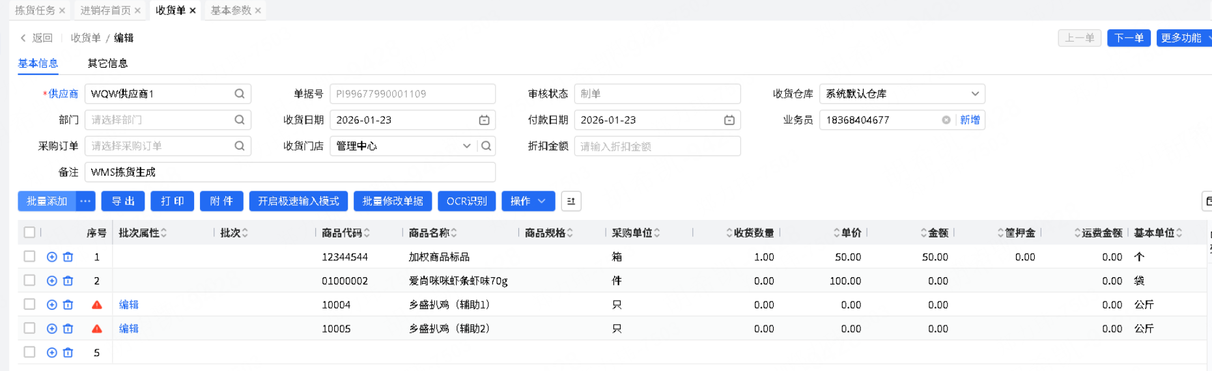Expand the 收货仓库 warehouse dropdown
Image resolution: width=1212 pixels, height=371 pixels.
pos(974,94)
